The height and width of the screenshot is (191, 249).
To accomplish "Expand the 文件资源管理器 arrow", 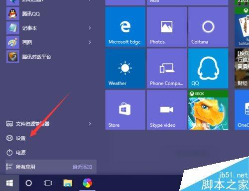I will tap(90, 124).
